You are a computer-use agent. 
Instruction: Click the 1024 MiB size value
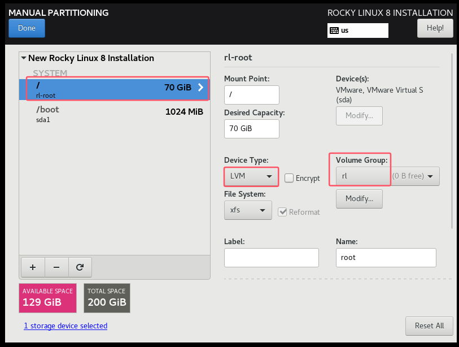[184, 112]
